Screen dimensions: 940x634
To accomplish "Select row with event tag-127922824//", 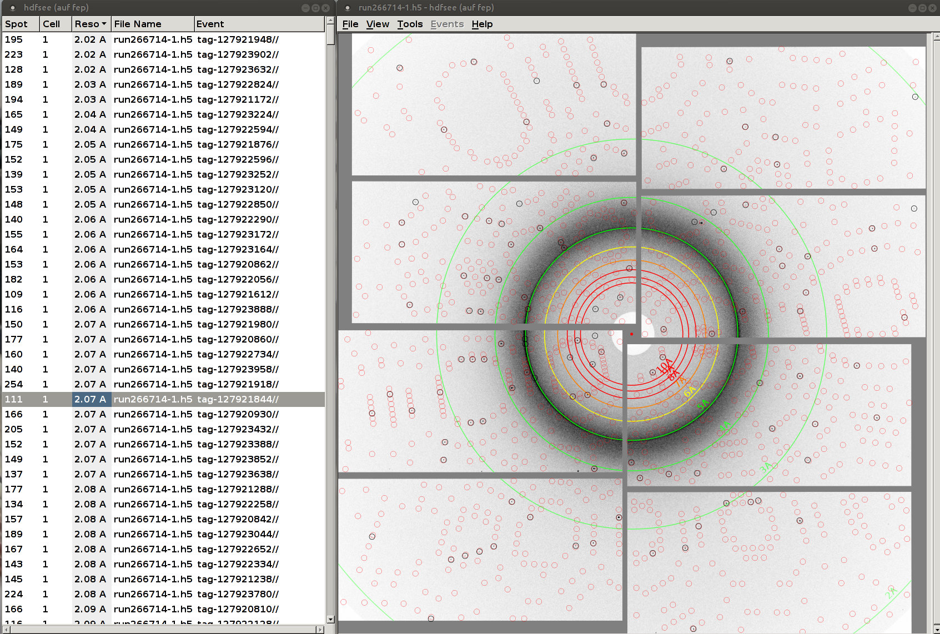I will [x=164, y=84].
